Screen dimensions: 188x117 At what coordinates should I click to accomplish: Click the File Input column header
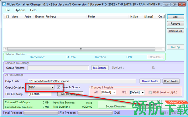pyautogui.click(x=65, y=17)
